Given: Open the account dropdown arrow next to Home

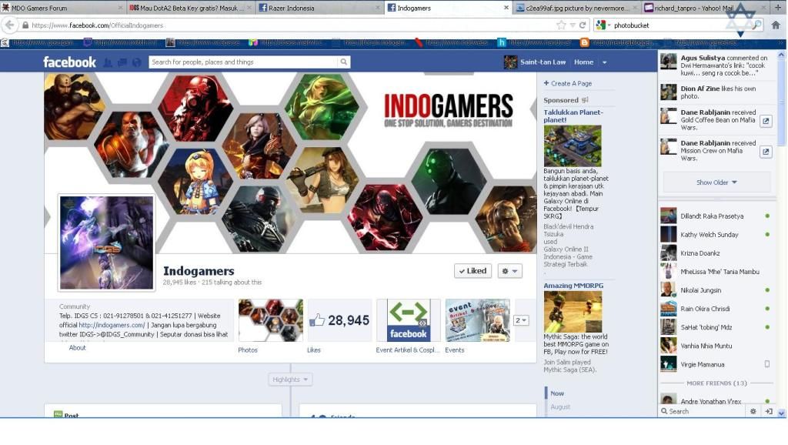Looking at the screenshot, I should pyautogui.click(x=605, y=62).
